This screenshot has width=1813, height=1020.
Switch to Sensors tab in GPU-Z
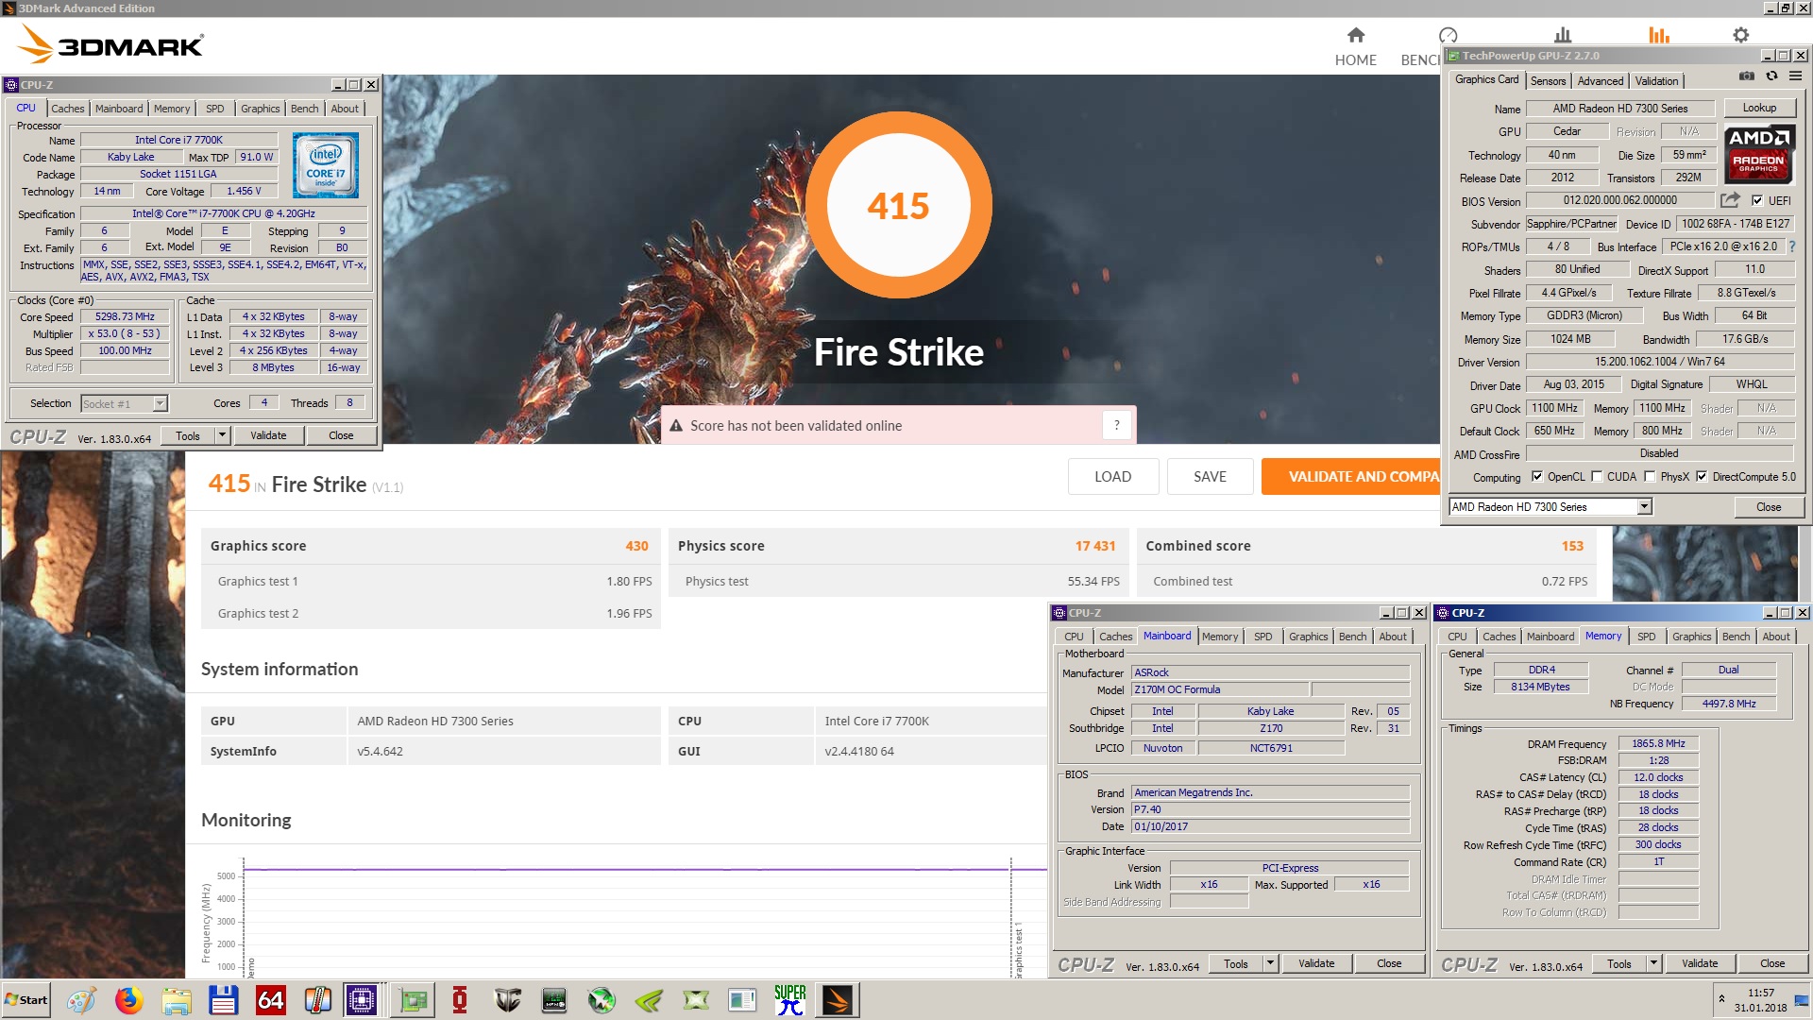pyautogui.click(x=1548, y=81)
